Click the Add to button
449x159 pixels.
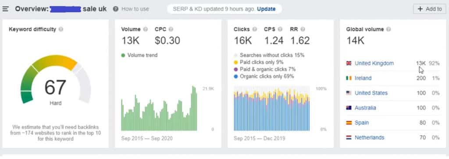click(x=430, y=9)
